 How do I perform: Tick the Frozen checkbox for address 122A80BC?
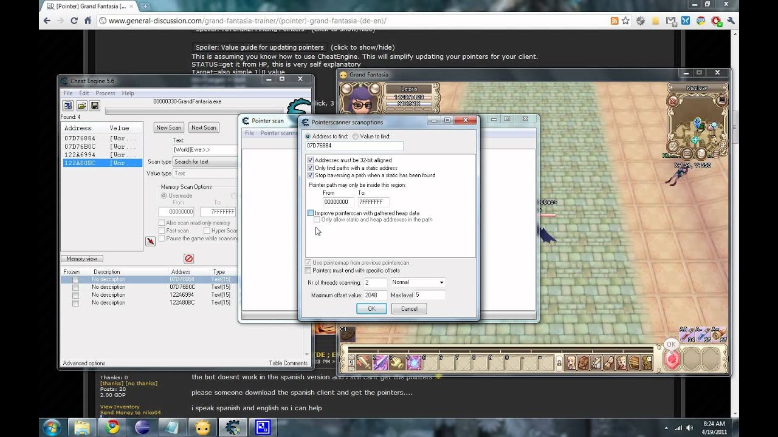(x=75, y=303)
